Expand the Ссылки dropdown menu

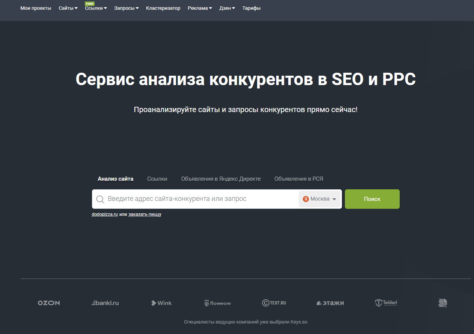96,8
